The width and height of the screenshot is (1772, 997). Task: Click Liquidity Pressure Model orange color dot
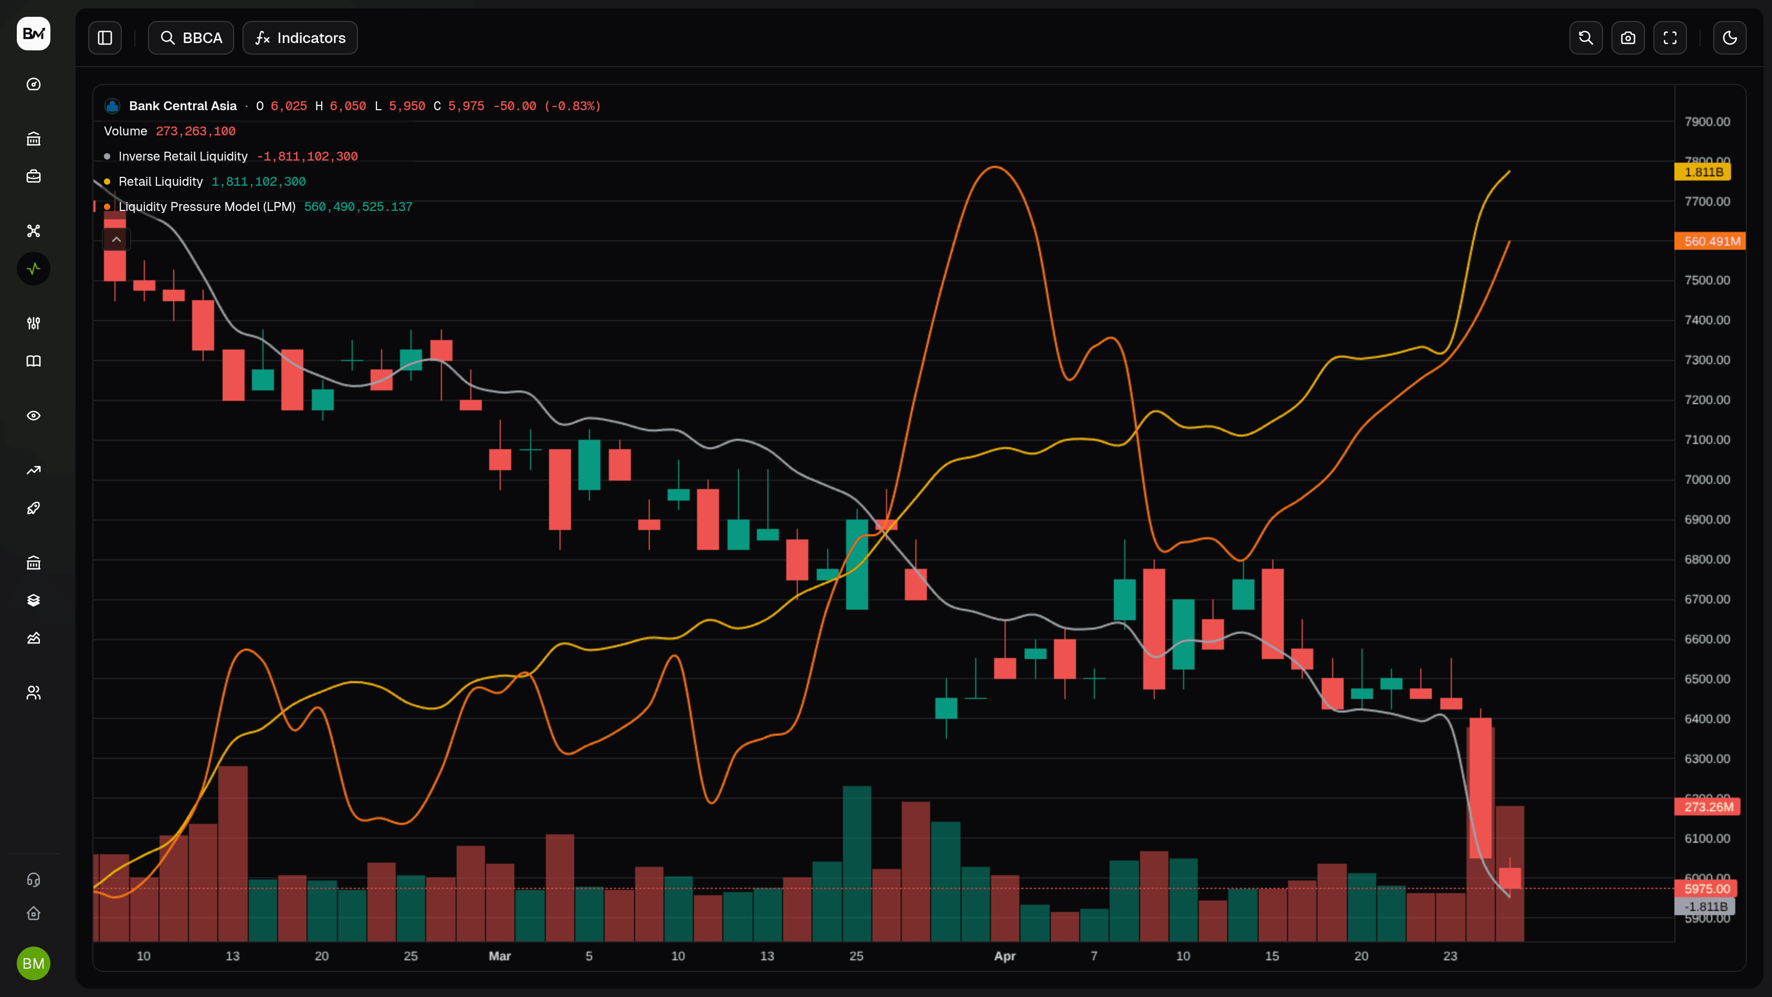point(107,207)
